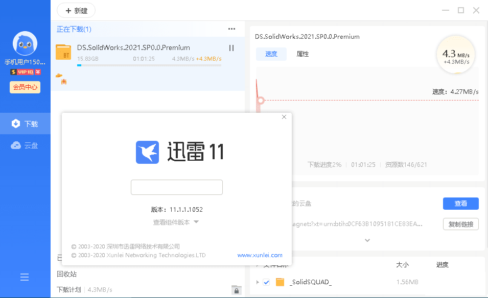Click the VIP10 membership badge

[x=26, y=72]
